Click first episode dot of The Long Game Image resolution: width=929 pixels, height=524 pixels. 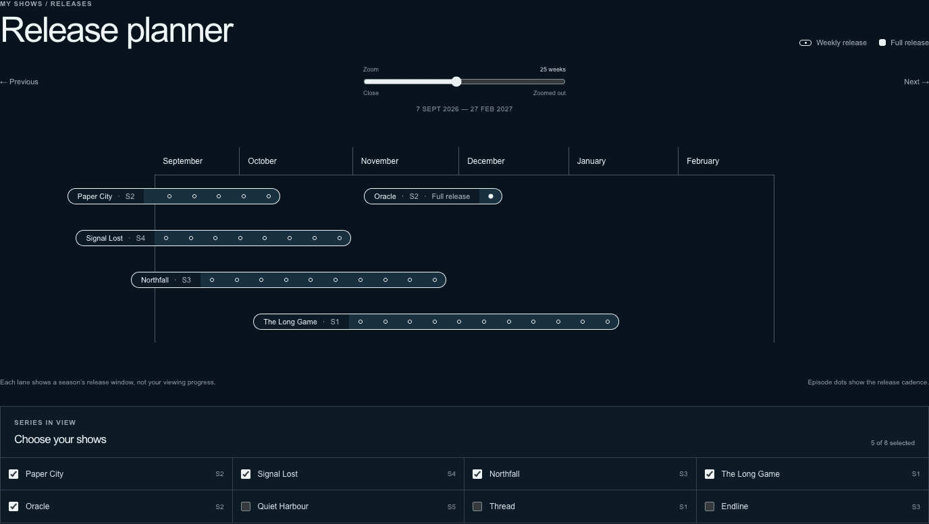click(x=361, y=322)
